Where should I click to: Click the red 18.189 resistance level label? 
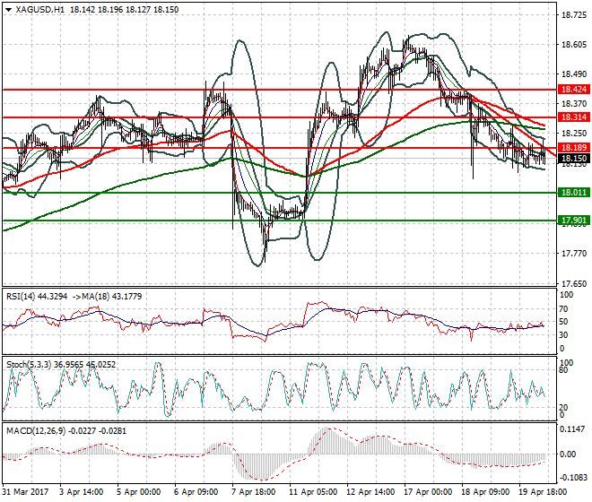point(574,148)
